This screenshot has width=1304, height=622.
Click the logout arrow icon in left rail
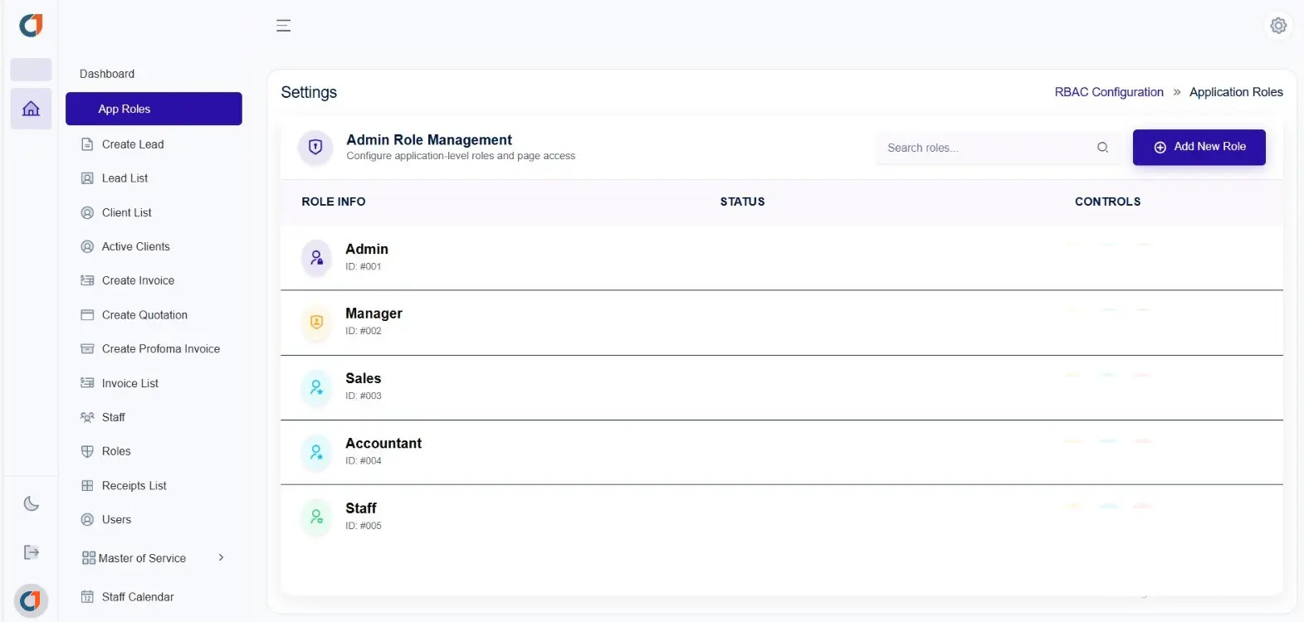click(31, 552)
